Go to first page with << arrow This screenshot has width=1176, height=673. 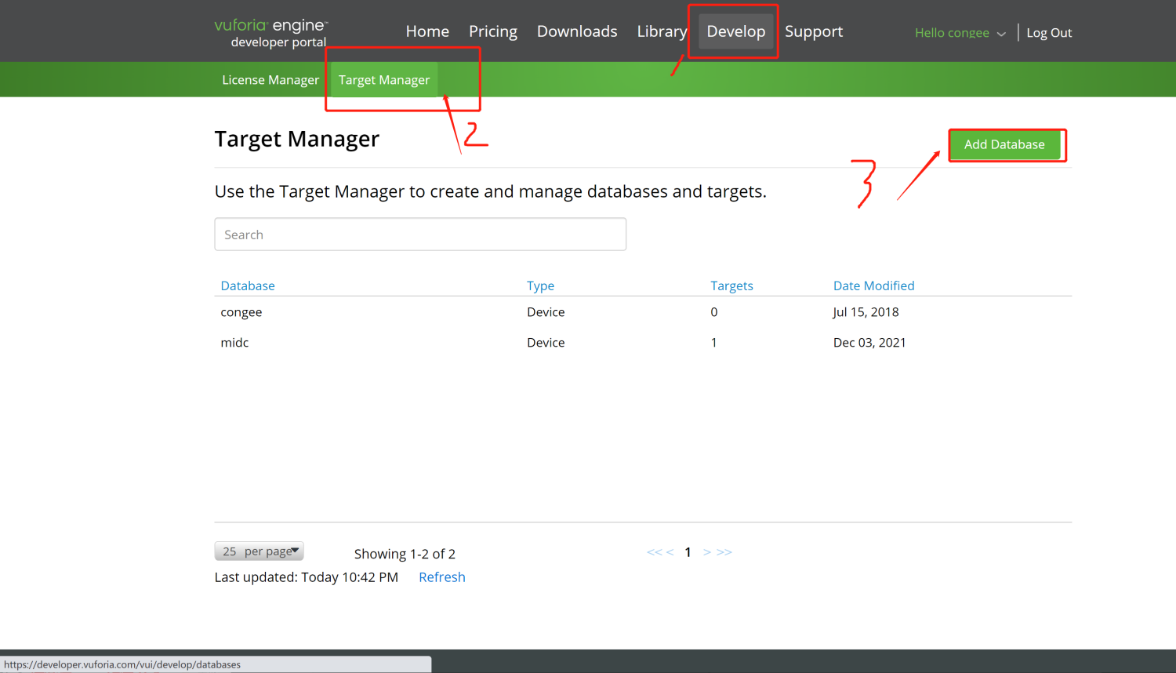654,552
